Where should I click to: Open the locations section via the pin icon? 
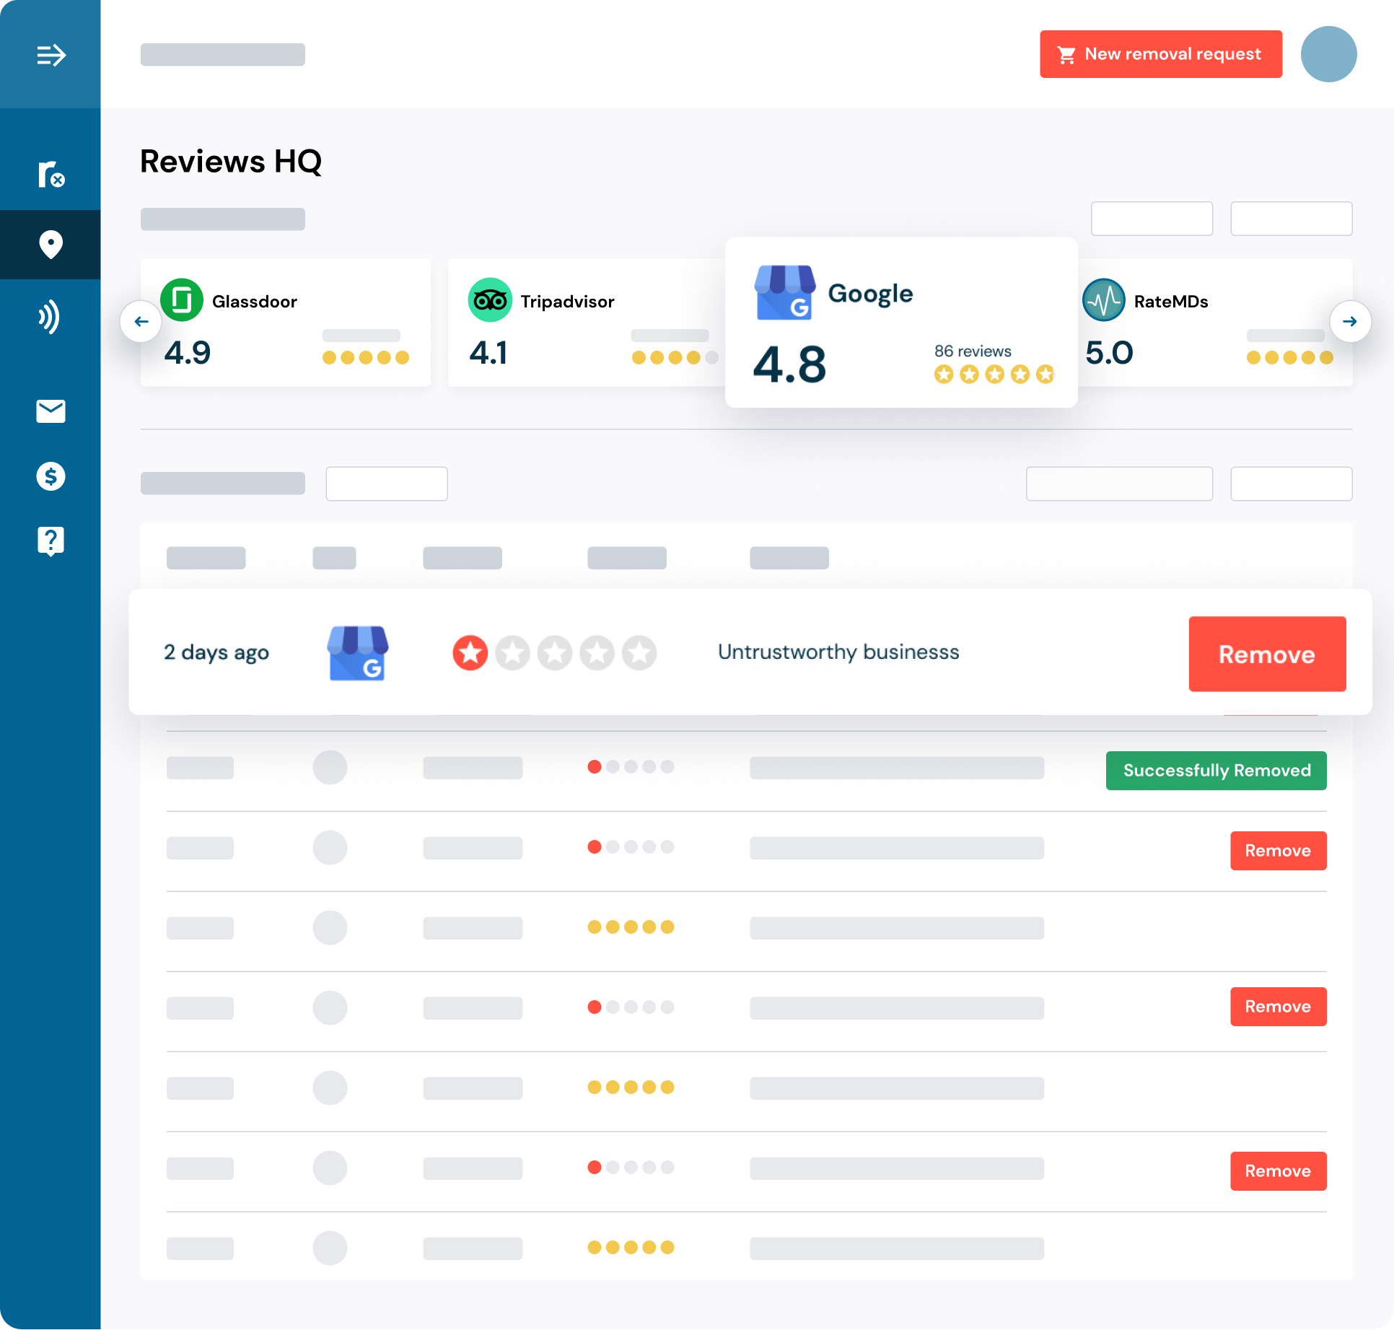pyautogui.click(x=50, y=245)
